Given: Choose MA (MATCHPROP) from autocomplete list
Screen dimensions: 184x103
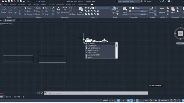Looking at the screenshot, I should [x=100, y=55].
